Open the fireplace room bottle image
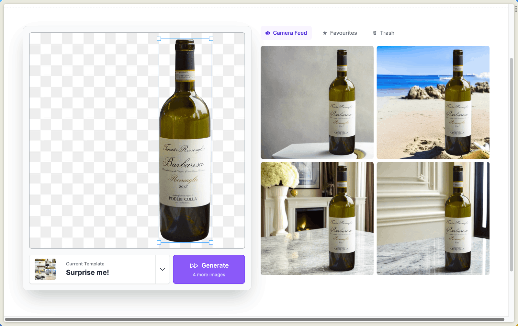 coord(317,218)
